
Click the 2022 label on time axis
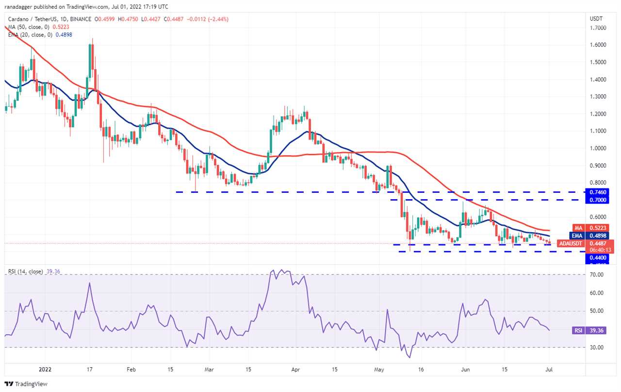coord(46,370)
